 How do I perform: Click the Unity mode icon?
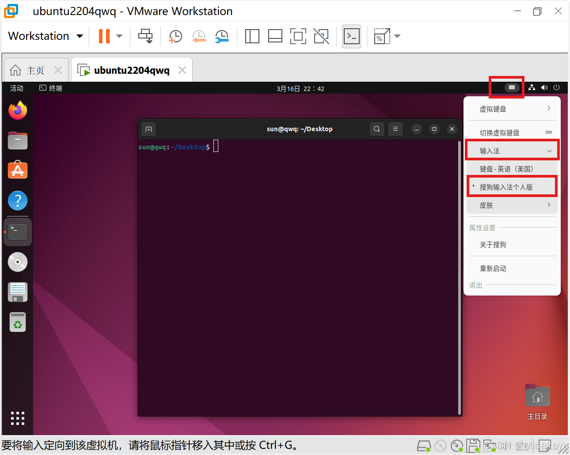click(321, 36)
